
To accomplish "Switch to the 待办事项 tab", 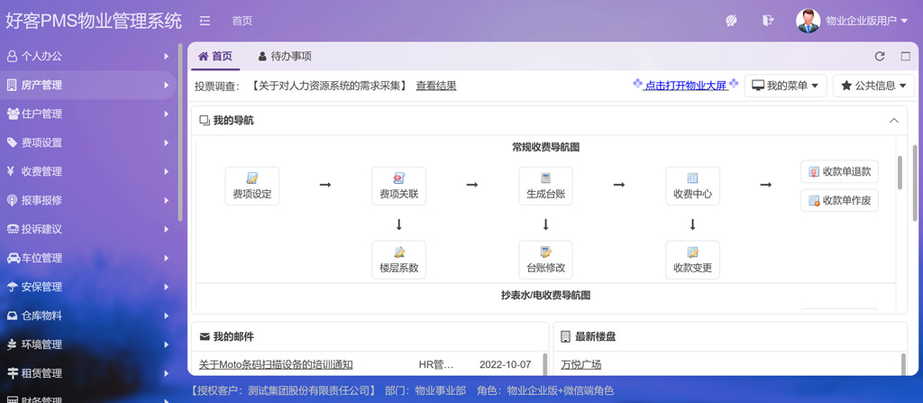I will 285,56.
